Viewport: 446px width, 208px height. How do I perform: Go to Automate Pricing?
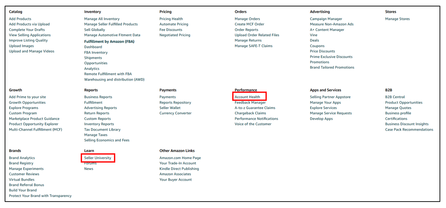[x=174, y=24]
